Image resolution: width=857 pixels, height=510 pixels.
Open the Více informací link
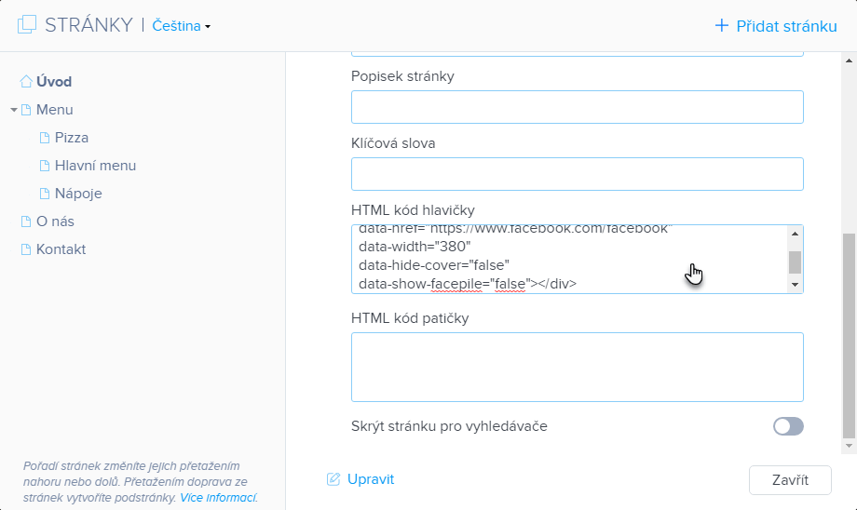(x=219, y=498)
